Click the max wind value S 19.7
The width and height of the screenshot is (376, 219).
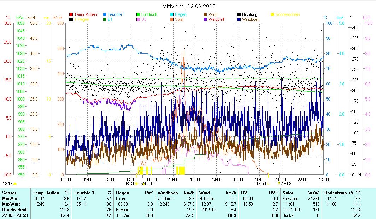click(x=231, y=204)
